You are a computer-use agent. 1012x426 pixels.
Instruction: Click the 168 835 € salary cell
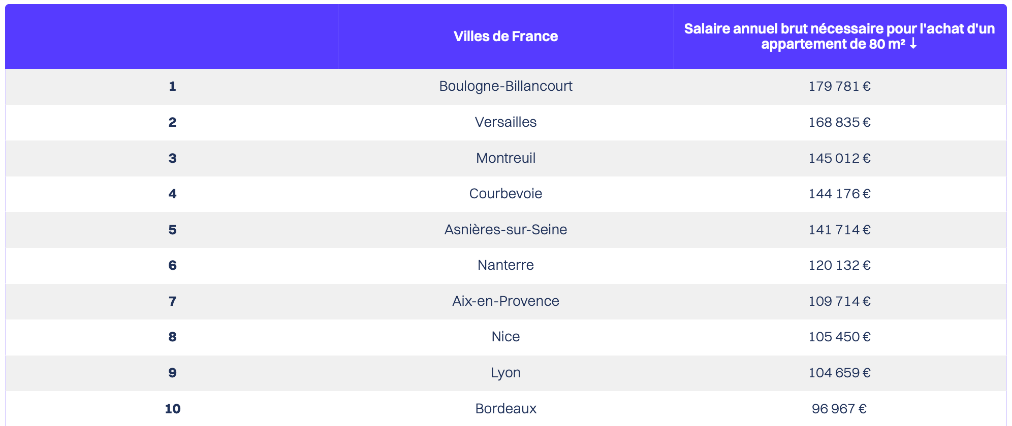(x=839, y=122)
